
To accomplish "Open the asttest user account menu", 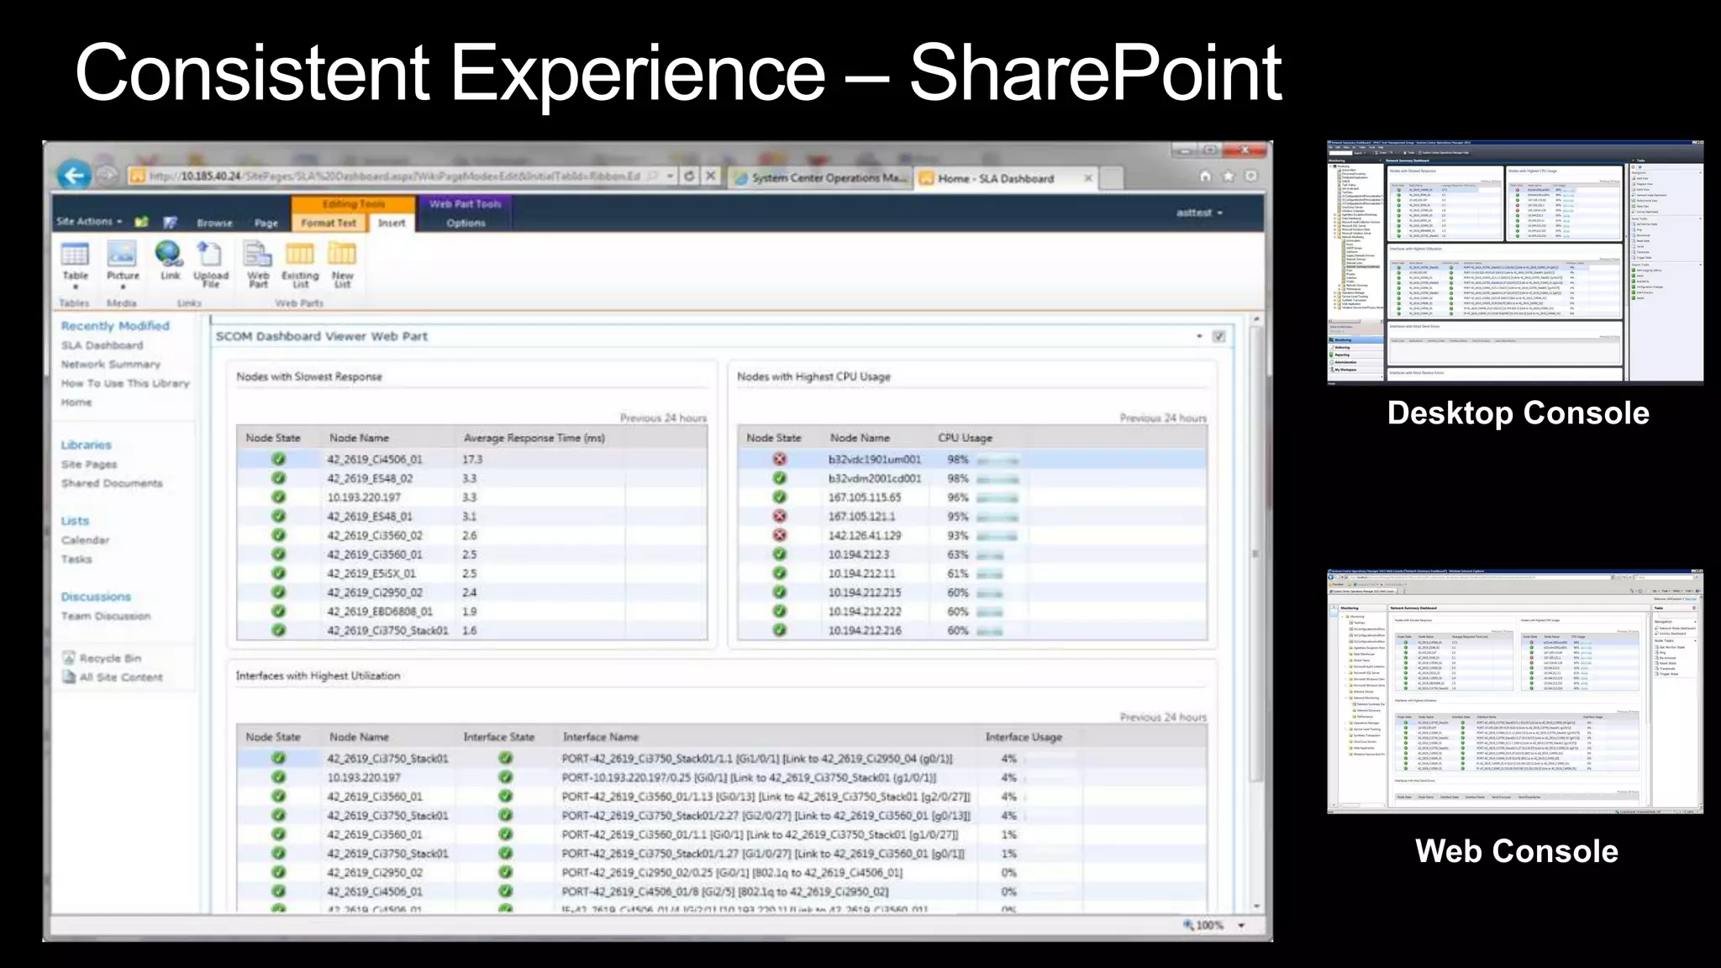I will tap(1199, 213).
